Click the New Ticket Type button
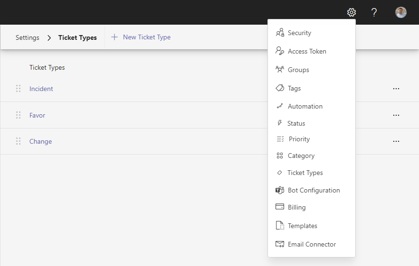This screenshot has height=266, width=419. (x=141, y=37)
